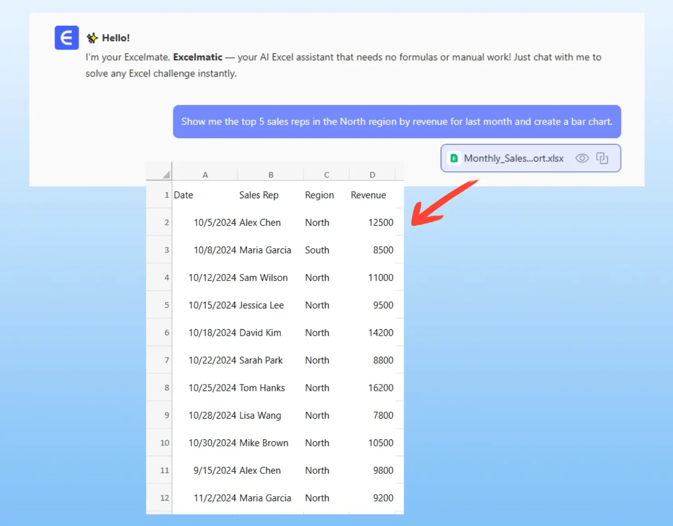This screenshot has width=673, height=526.
Task: Click the select-all corner triangle of sheet
Action: point(166,175)
